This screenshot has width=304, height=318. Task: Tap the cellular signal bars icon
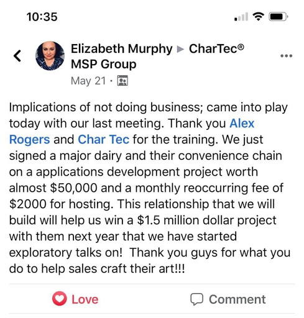(241, 17)
